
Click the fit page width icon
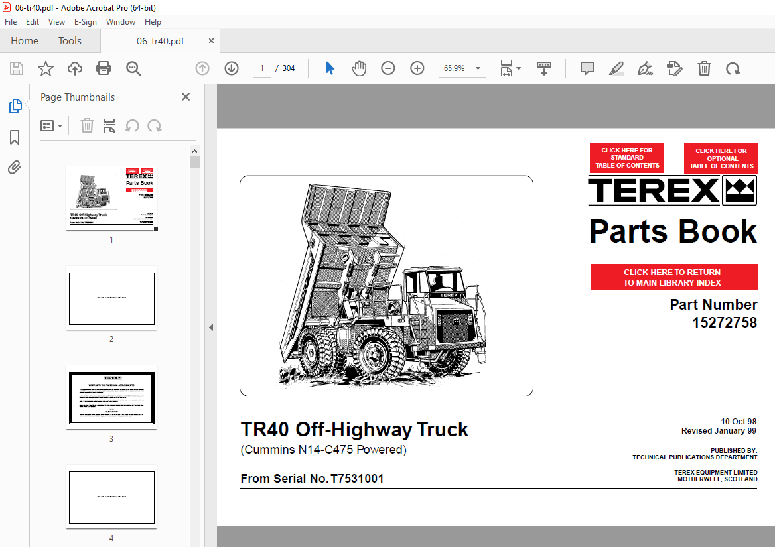click(x=506, y=68)
